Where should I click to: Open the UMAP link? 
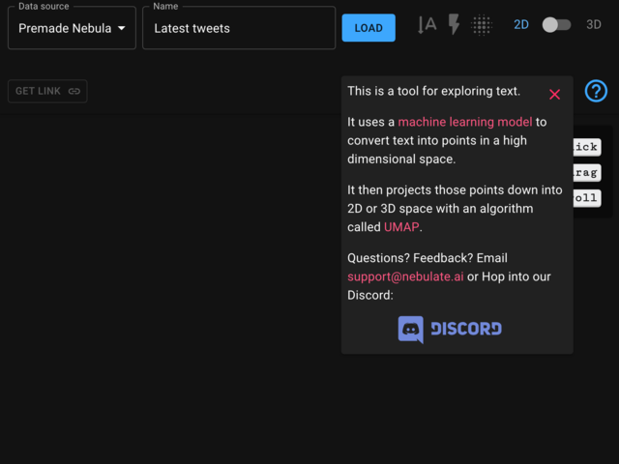401,227
